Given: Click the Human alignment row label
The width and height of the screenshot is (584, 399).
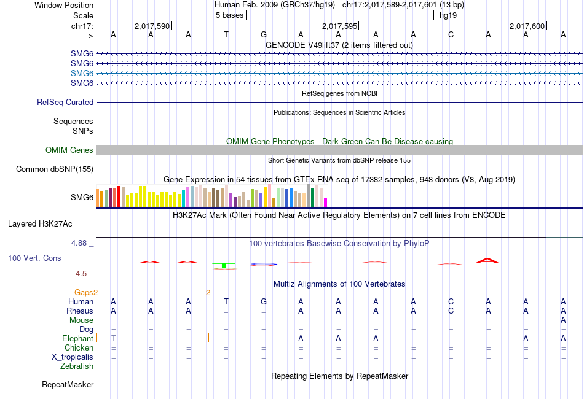Looking at the screenshot, I should coord(81,301).
